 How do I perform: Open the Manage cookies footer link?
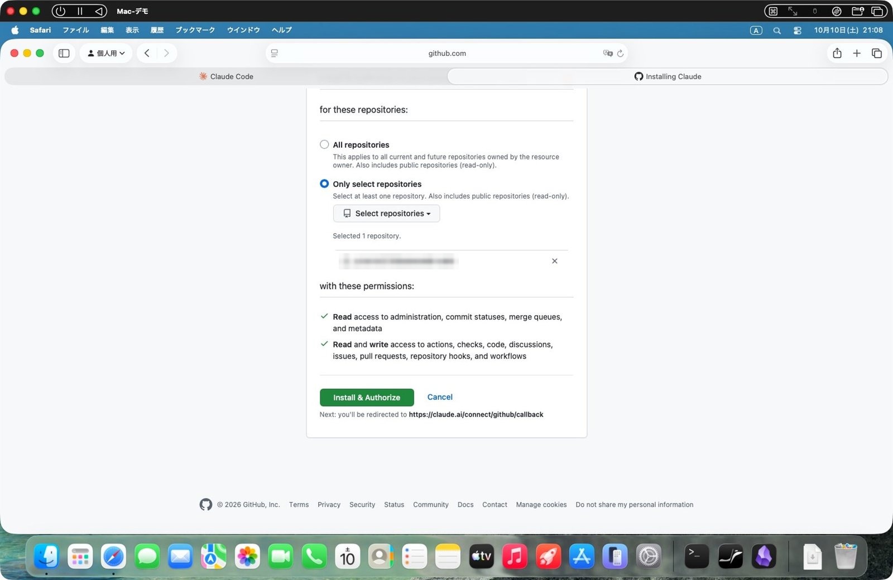pos(541,505)
